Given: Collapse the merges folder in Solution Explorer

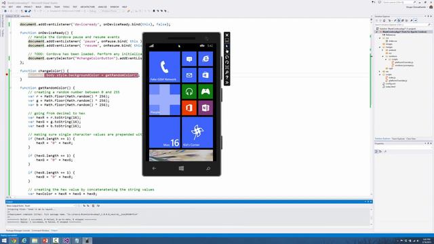Looking at the screenshot, I should pos(380,47).
